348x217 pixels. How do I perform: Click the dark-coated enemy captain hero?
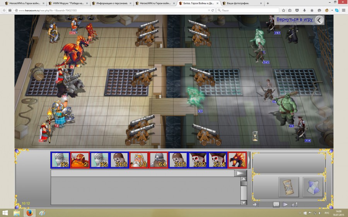point(293,33)
